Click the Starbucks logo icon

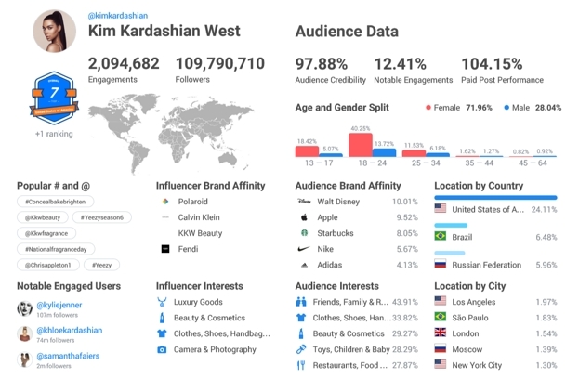pyautogui.click(x=304, y=233)
